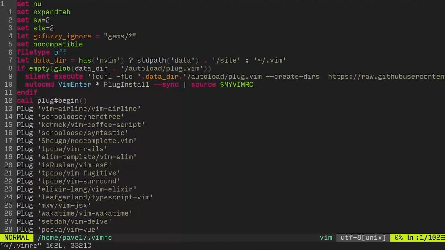Screen dimensions: 445x250
Task: Click the 0% position indicator
Action: point(399,238)
